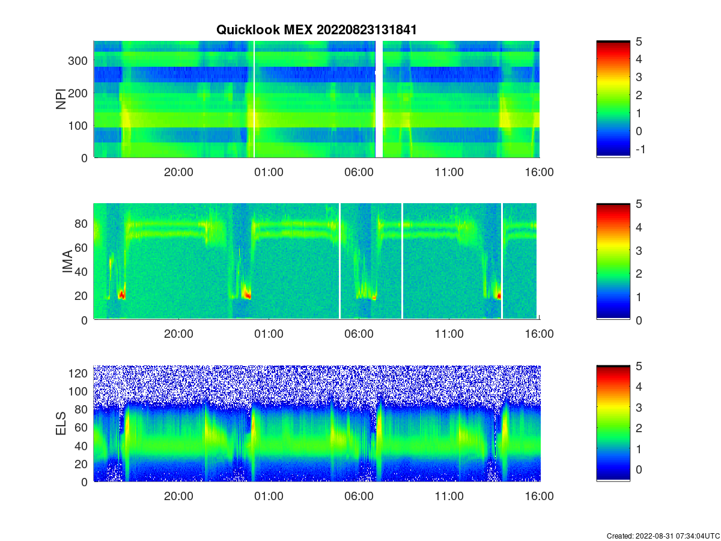Click the 60 tick on the IMA axis

tap(82, 248)
